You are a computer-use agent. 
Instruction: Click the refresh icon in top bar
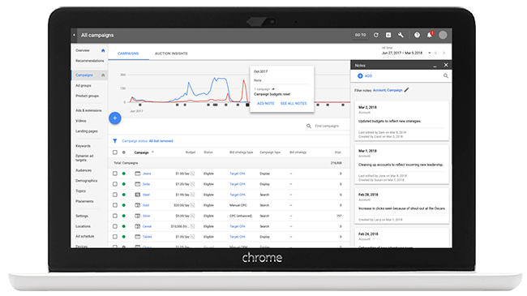376,35
